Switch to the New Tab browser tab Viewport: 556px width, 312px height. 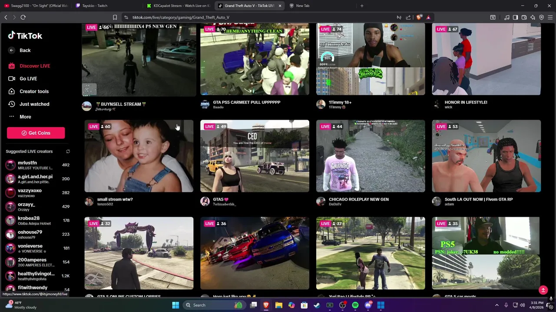pos(321,6)
